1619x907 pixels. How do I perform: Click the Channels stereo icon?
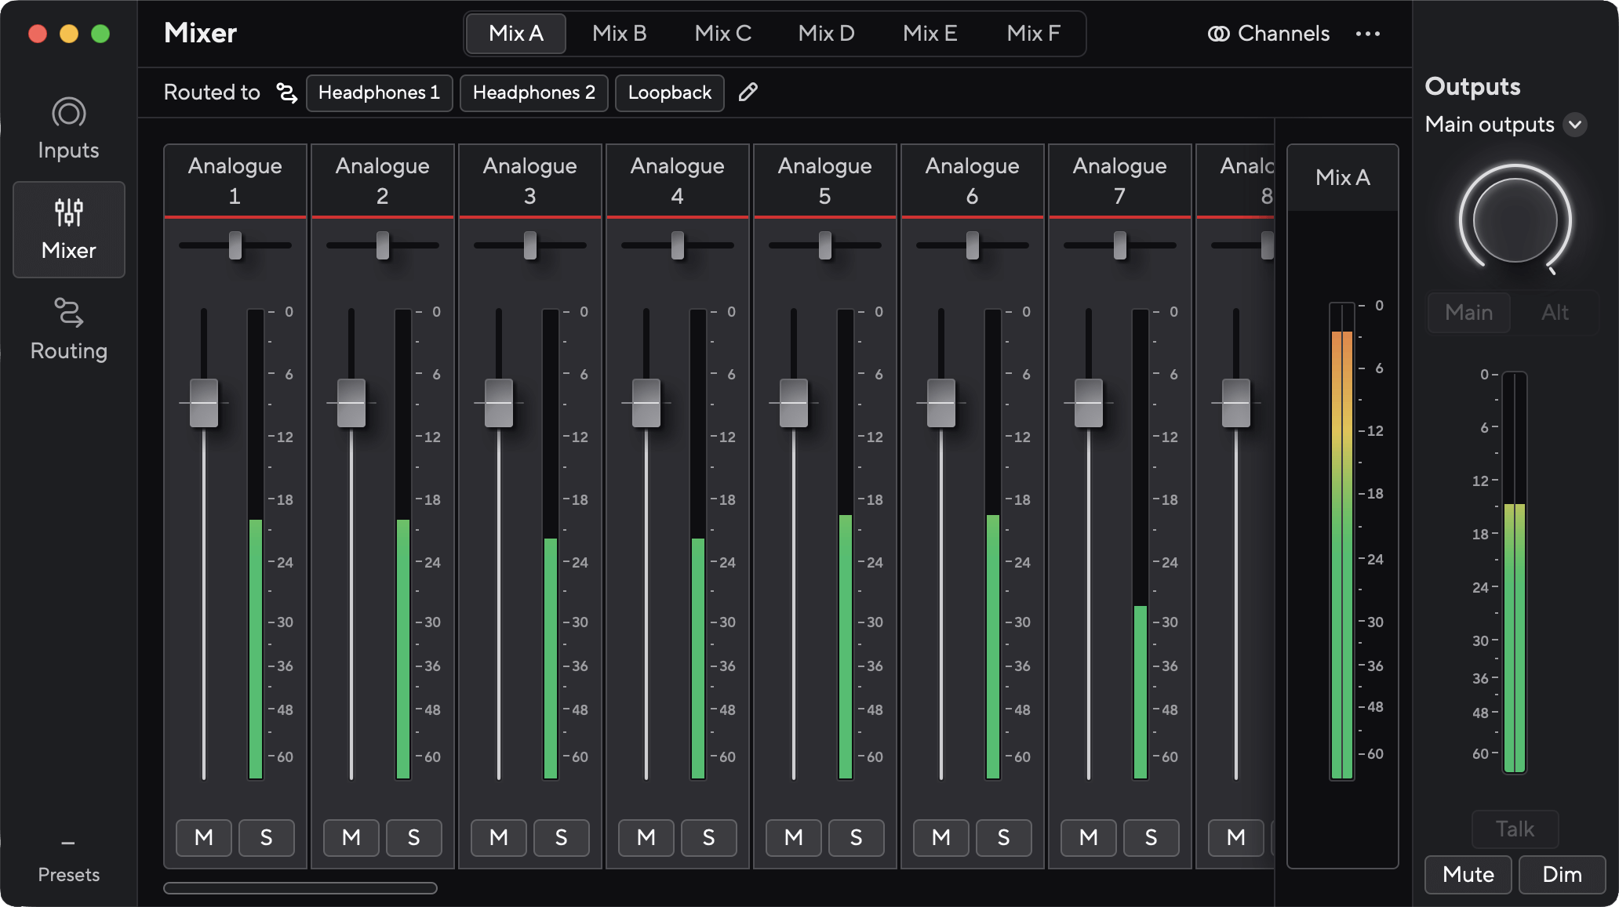point(1218,34)
